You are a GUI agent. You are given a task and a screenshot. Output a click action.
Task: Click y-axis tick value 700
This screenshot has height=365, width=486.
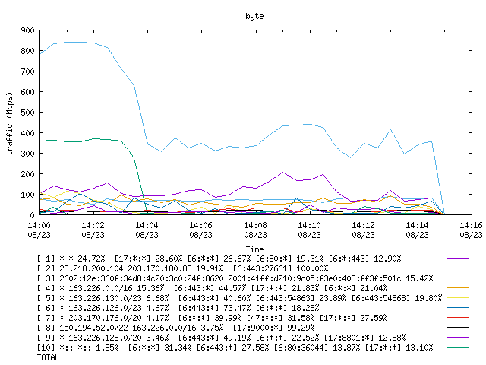pyautogui.click(x=27, y=71)
